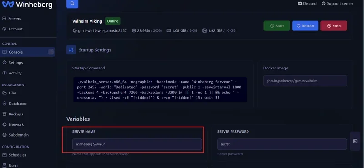Open Files in the Management section
Image resolution: width=364 pixels, height=168 pixels.
13,93
